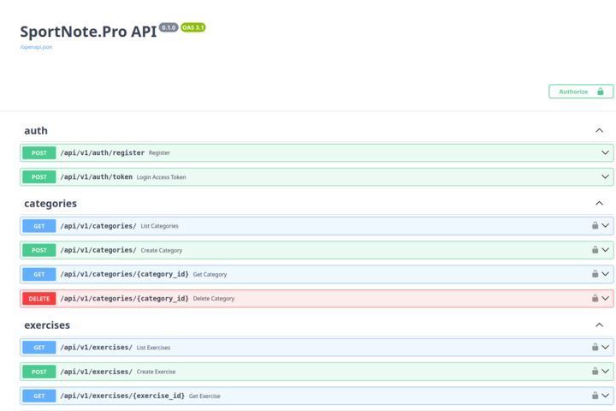
Task: Click the List Exercises description text
Action: click(154, 348)
